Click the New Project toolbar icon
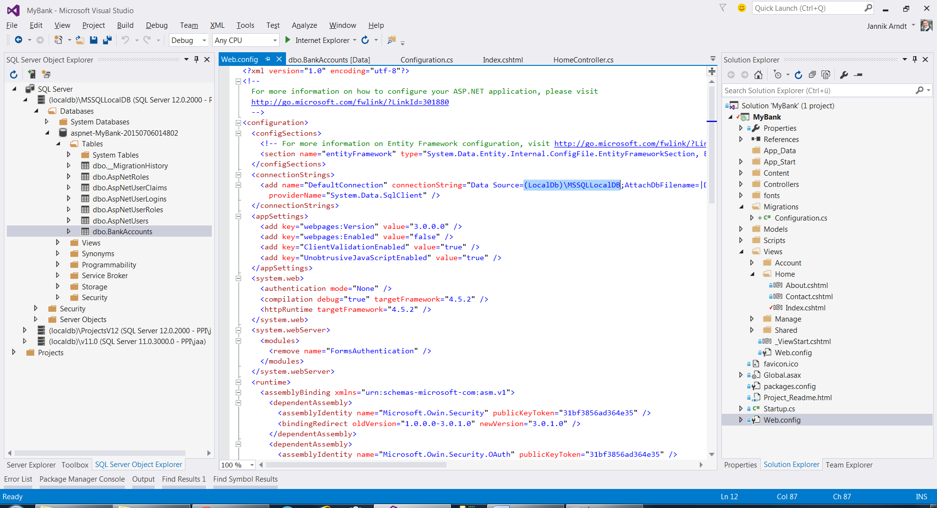This screenshot has width=937, height=508. pyautogui.click(x=59, y=40)
